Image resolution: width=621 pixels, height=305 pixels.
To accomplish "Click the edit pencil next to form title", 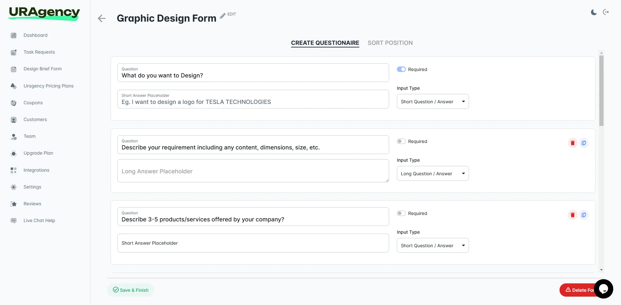I will (x=222, y=15).
